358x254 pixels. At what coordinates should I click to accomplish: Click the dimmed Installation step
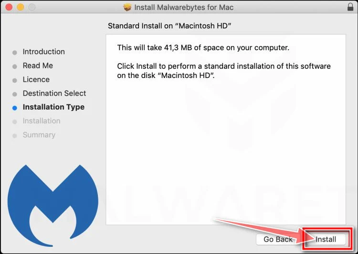point(42,121)
